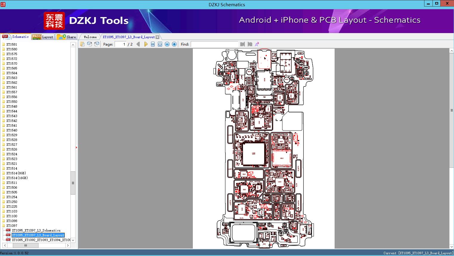Open XT1095_XT1097_L3_Schematics PDF file
Image resolution: width=454 pixels, height=256 pixels.
pyautogui.click(x=36, y=230)
